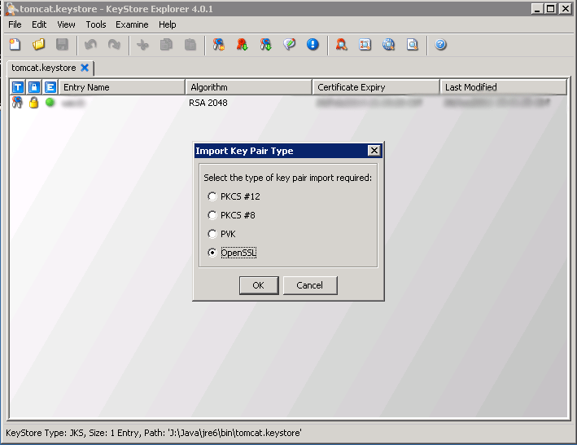Click the Generate Key Pair toolbar icon
The height and width of the screenshot is (445, 577).
tap(219, 45)
